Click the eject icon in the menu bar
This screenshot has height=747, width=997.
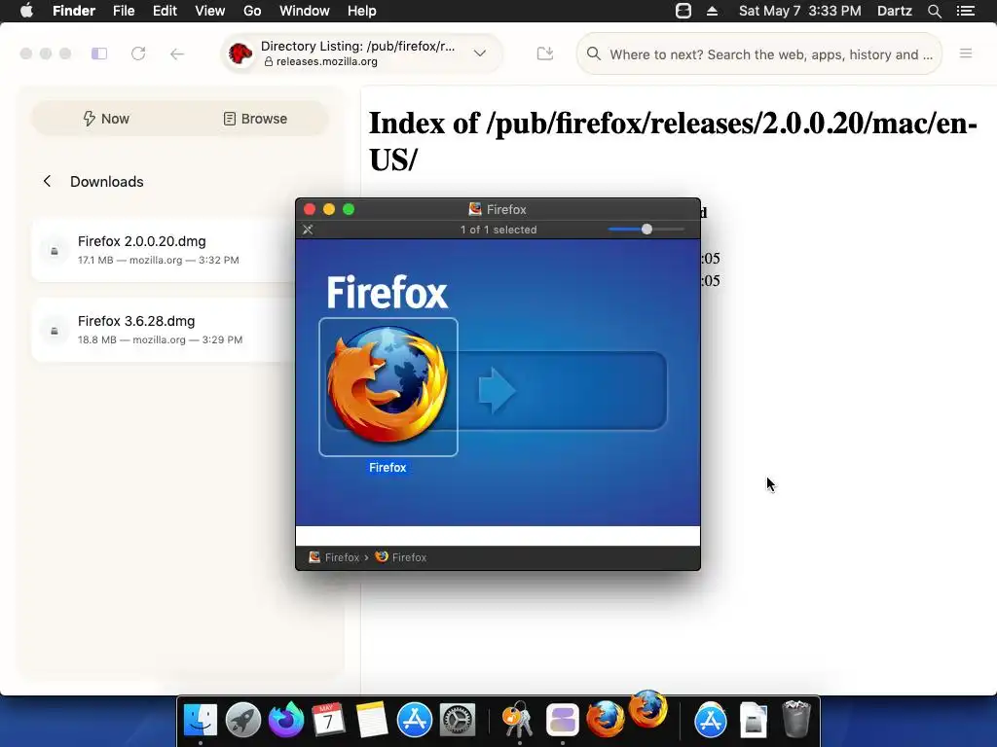click(x=712, y=11)
